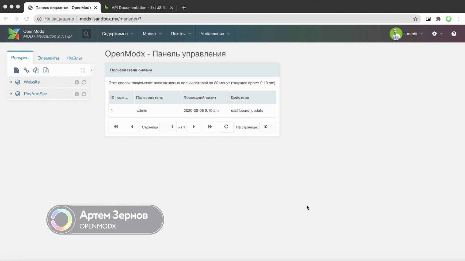
Task: Click the На странице input field
Action: coord(268,127)
